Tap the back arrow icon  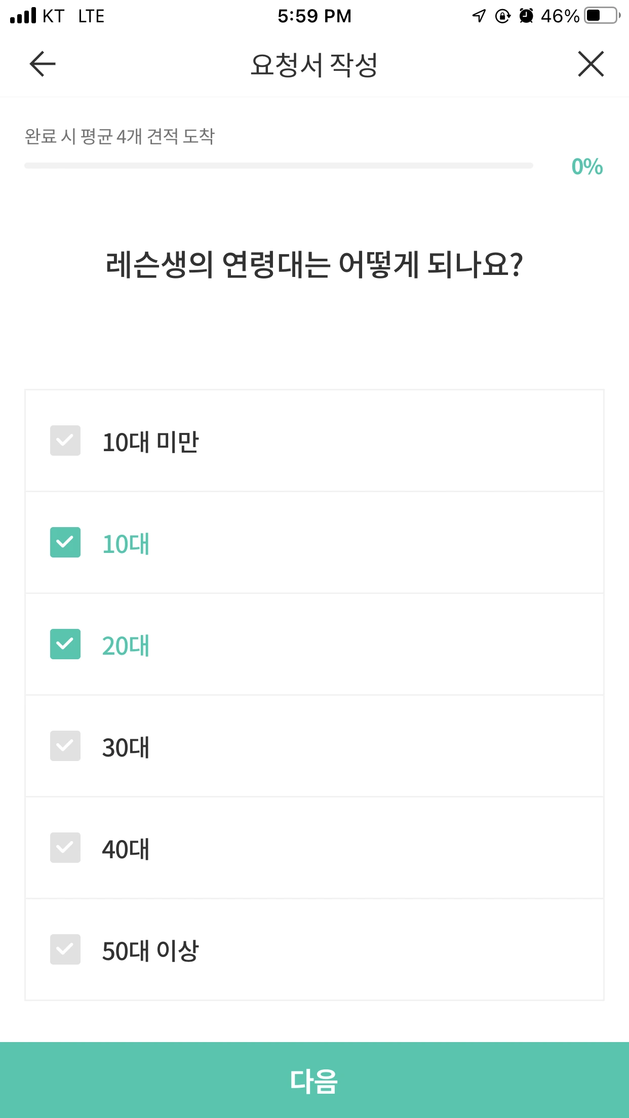[43, 64]
